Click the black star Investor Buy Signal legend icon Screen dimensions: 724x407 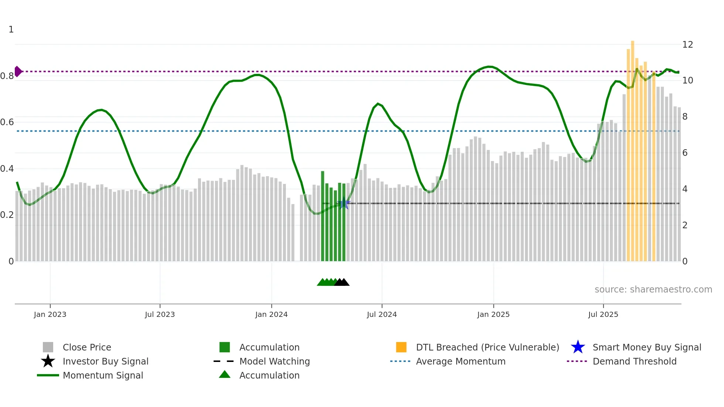pyautogui.click(x=48, y=361)
